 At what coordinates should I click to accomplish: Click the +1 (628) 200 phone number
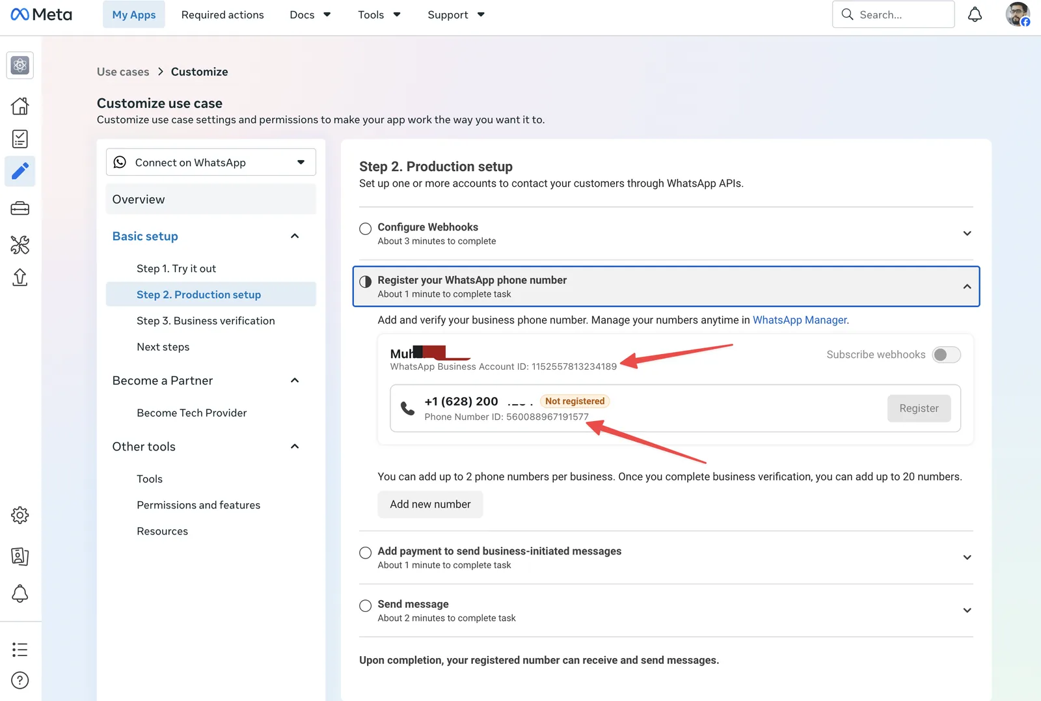[461, 402]
